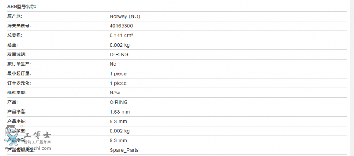Click the customs tariff number 40169300
The image size is (354, 156).
click(x=121, y=26)
